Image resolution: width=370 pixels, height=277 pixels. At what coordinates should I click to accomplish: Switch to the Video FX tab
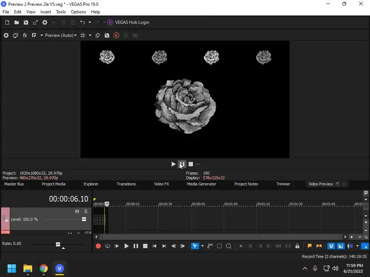pyautogui.click(x=162, y=184)
